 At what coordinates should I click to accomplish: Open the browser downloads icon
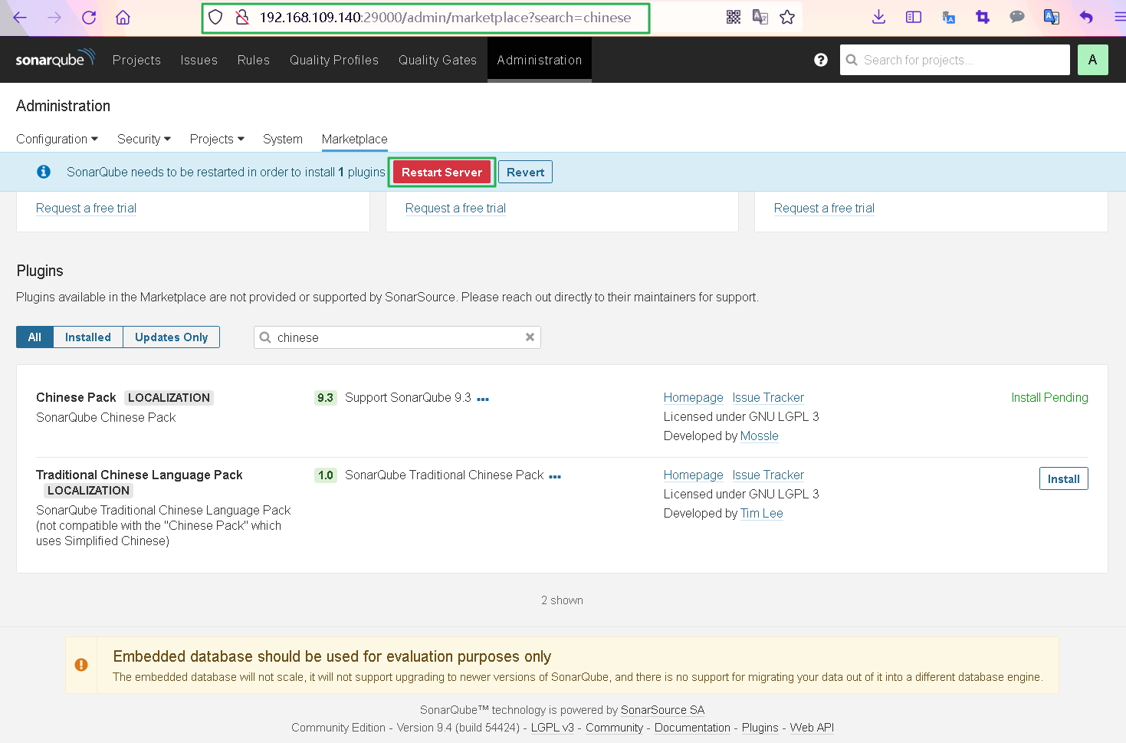click(879, 17)
